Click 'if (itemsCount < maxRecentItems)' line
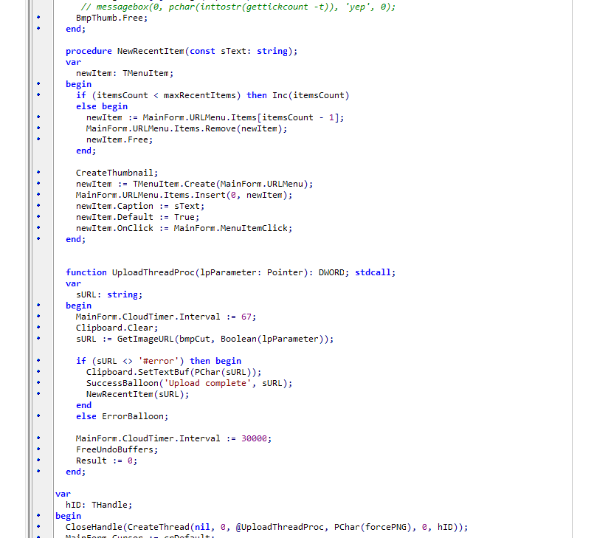Viewport: 594px width, 538px height. tap(213, 95)
